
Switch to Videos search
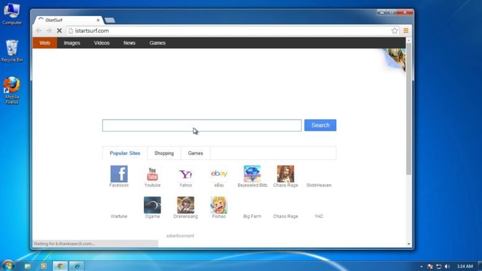click(x=102, y=43)
